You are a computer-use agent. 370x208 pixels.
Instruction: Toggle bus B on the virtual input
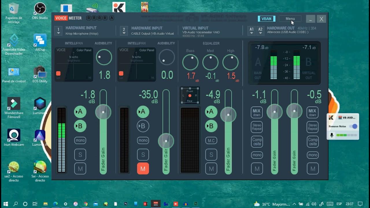[x=211, y=126]
